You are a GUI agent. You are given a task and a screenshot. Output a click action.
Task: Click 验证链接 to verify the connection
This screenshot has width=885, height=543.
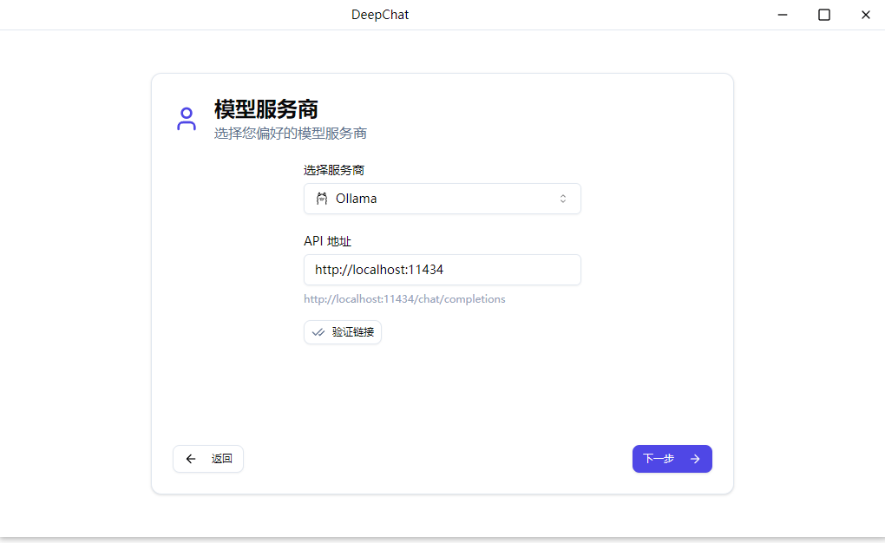tap(342, 331)
